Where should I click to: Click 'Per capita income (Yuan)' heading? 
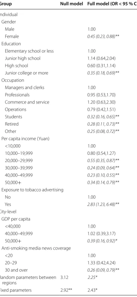click(25, 139)
